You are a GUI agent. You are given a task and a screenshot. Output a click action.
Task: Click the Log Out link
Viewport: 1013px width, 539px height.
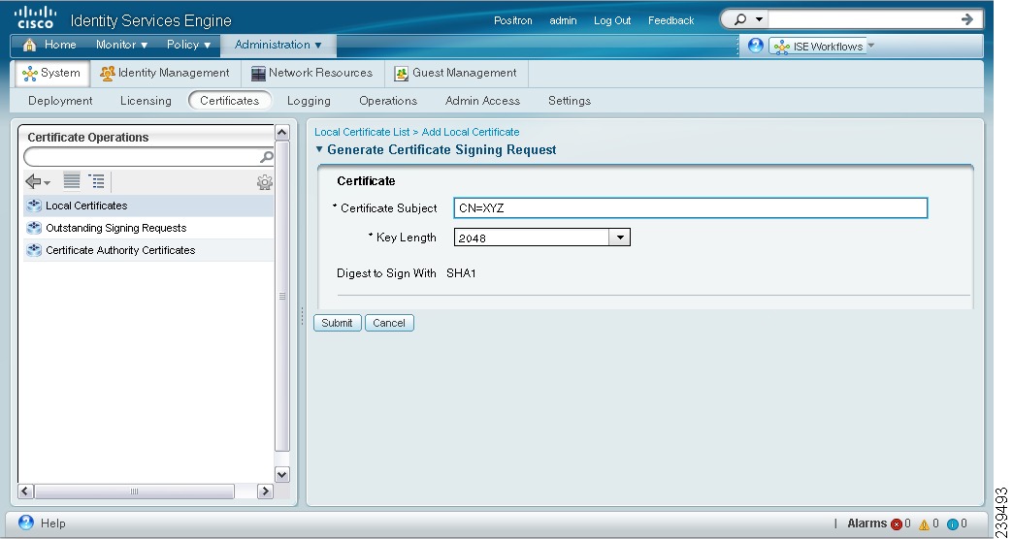tap(612, 20)
